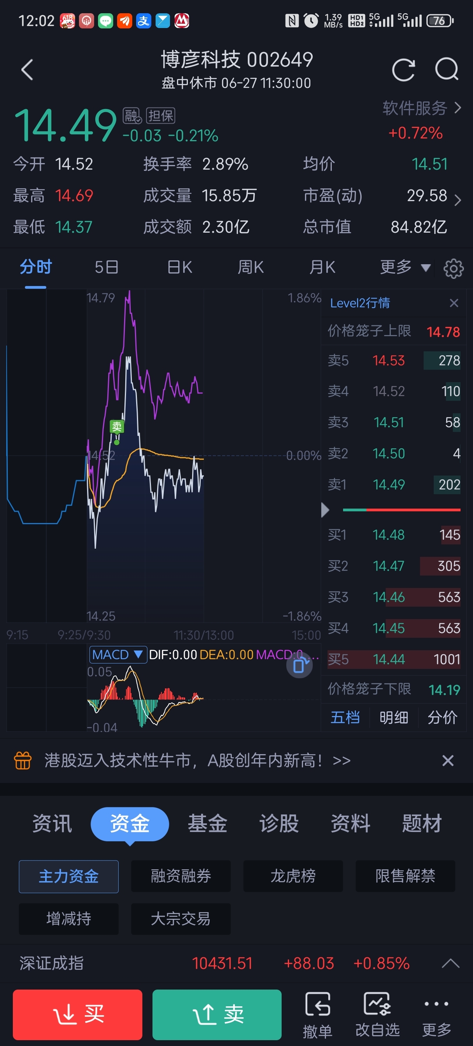Image resolution: width=473 pixels, height=1046 pixels.
Task: Tap the 价格笼子上限 14.78 row
Action: 394,331
